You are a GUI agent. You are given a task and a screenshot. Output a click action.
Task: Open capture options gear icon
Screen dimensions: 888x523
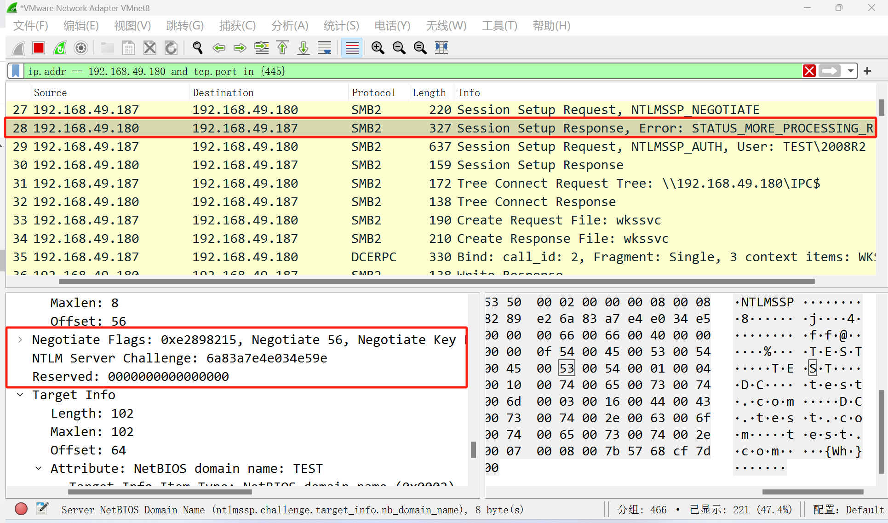coord(81,48)
